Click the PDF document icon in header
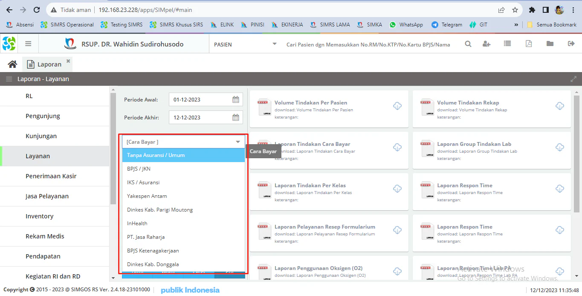This screenshot has height=296, width=582. point(529,44)
